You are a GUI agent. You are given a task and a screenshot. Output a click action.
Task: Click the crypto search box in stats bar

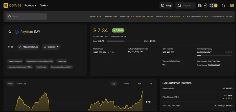[x=27, y=16]
